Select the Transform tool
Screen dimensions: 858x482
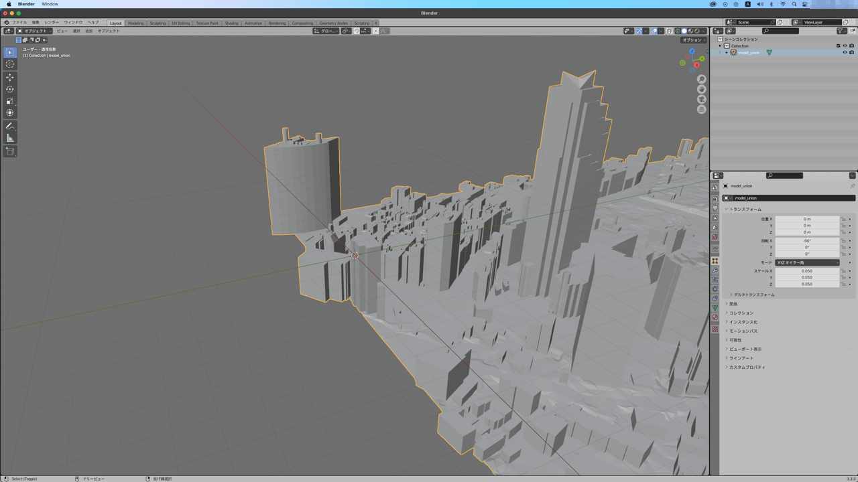(x=9, y=112)
